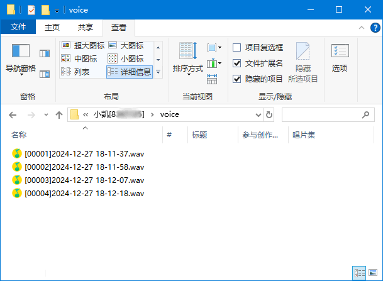Sort files by the Name column header
Screen dimensions: 383x281
(19, 135)
